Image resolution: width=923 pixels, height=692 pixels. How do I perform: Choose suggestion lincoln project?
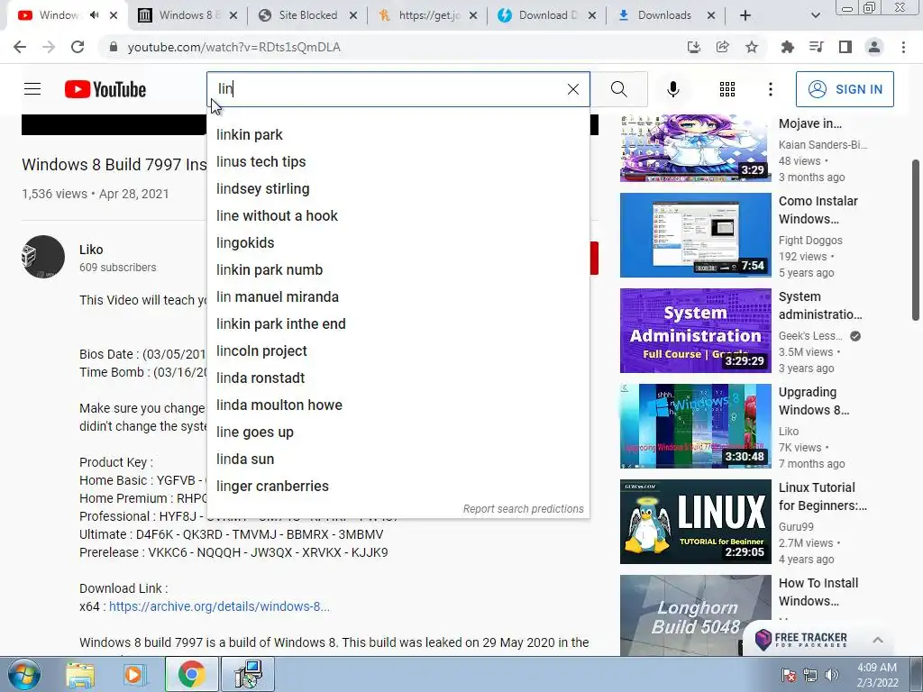[x=398, y=351]
